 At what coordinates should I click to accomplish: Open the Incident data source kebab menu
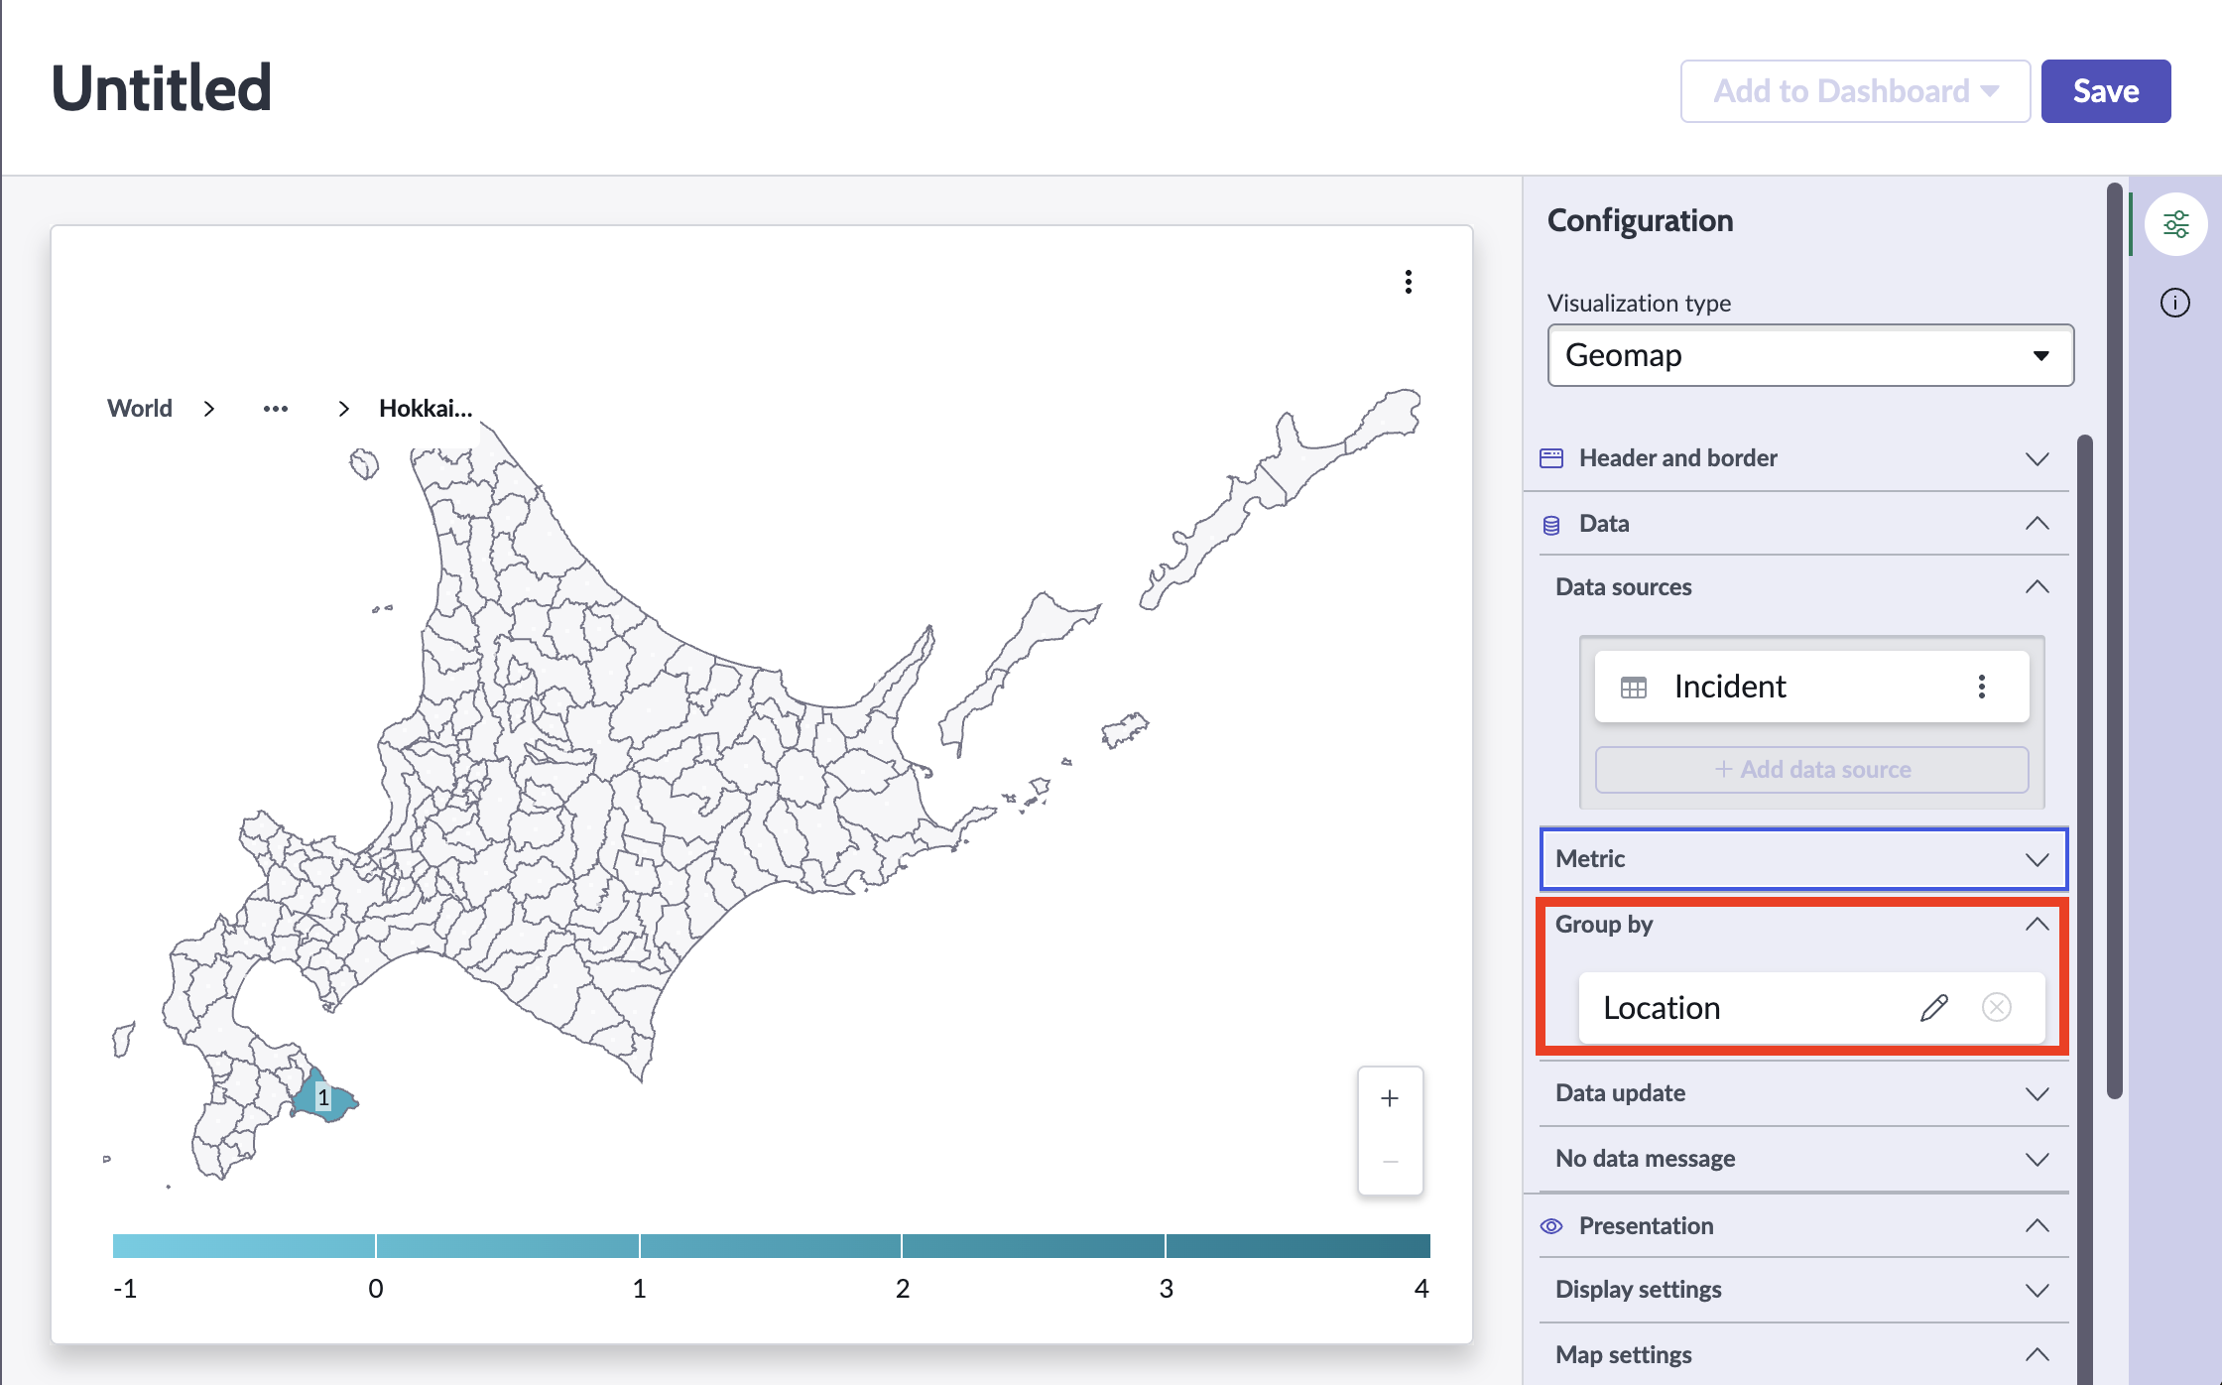click(1983, 686)
